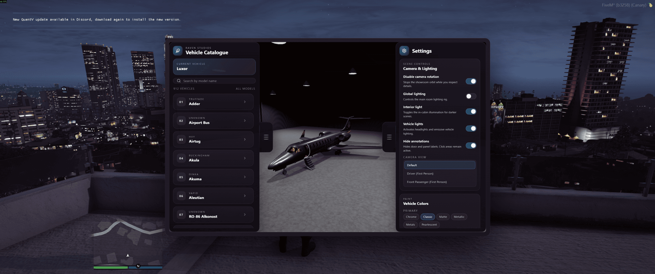Toggle Disable camera rotation switch
The image size is (655, 274).
point(471,81)
